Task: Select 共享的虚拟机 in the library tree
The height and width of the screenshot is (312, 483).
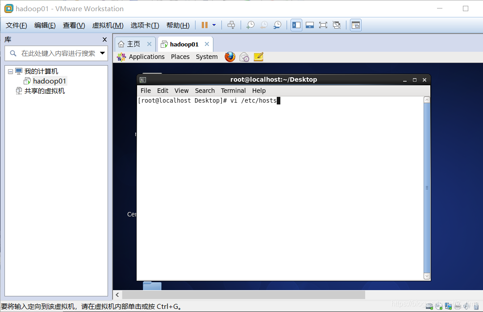Action: point(45,91)
